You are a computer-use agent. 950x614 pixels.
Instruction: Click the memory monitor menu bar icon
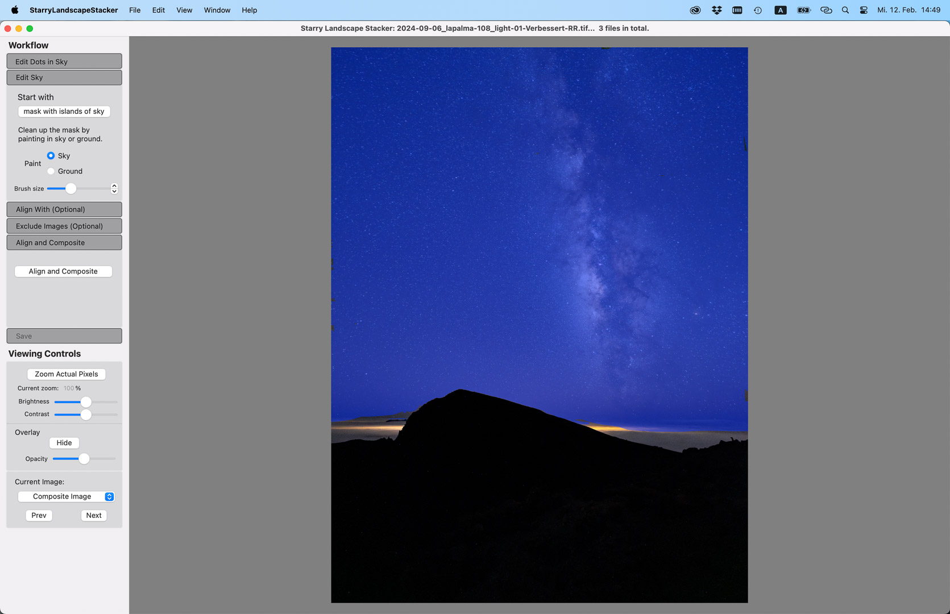(x=737, y=10)
